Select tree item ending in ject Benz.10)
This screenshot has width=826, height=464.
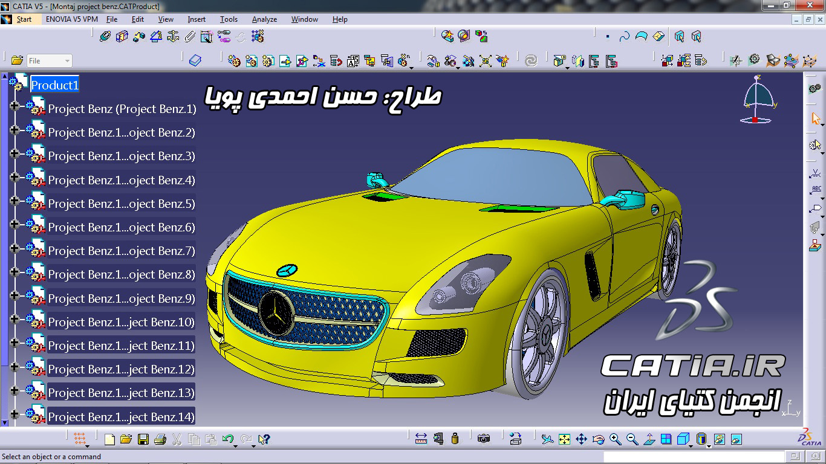122,323
